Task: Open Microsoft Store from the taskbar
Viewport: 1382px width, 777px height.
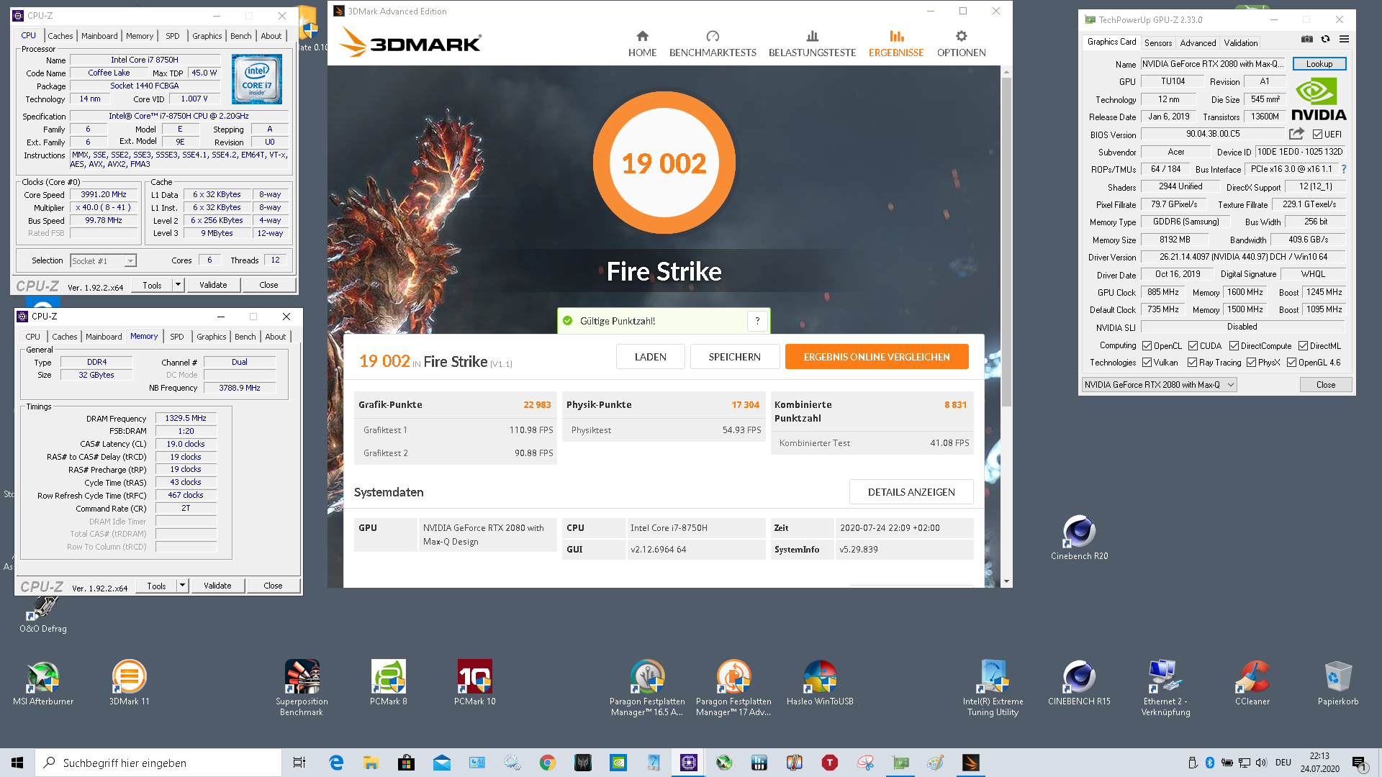Action: tap(407, 763)
